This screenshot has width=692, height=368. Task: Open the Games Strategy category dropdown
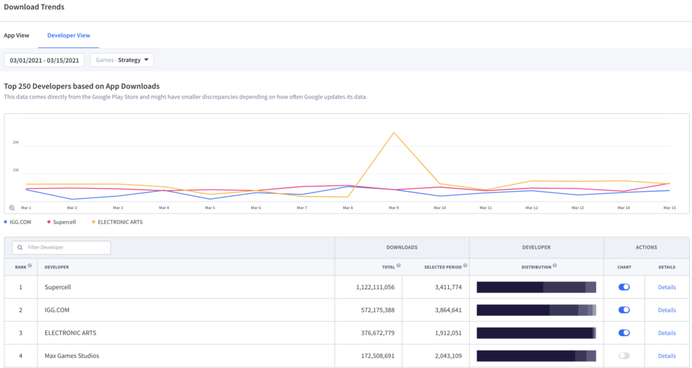pyautogui.click(x=122, y=60)
